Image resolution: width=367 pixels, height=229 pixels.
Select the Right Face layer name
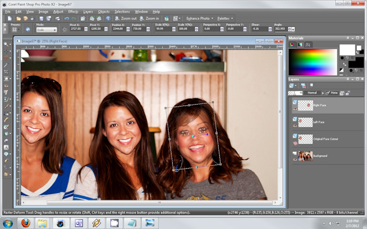pyautogui.click(x=319, y=106)
